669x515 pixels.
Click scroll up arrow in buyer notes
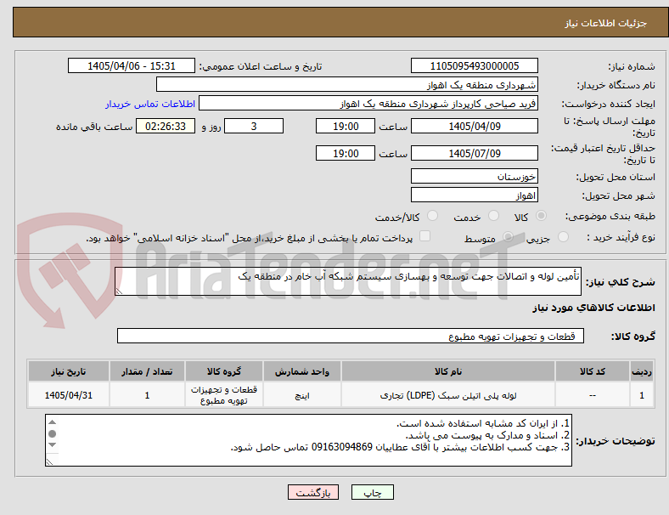click(x=52, y=422)
